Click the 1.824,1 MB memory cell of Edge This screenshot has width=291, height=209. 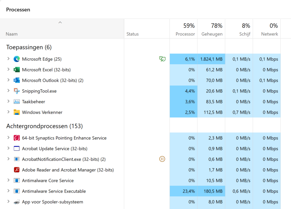tap(211, 59)
